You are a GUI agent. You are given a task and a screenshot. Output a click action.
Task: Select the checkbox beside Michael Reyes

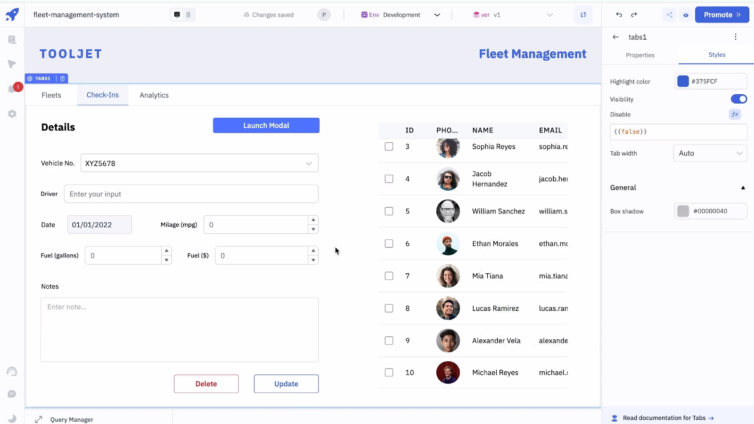389,372
